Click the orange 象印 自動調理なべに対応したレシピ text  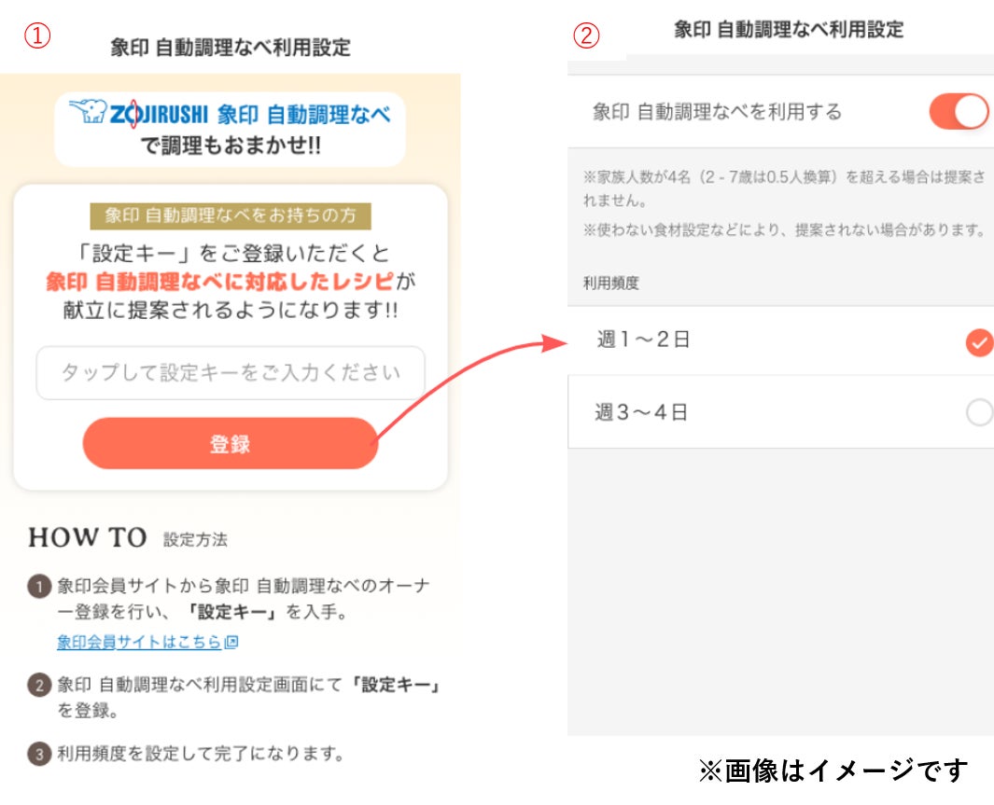tap(220, 281)
